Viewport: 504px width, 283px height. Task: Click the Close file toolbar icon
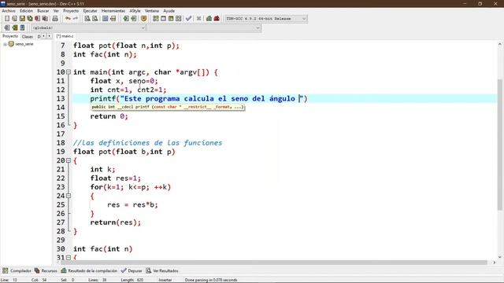pyautogui.click(x=38, y=19)
